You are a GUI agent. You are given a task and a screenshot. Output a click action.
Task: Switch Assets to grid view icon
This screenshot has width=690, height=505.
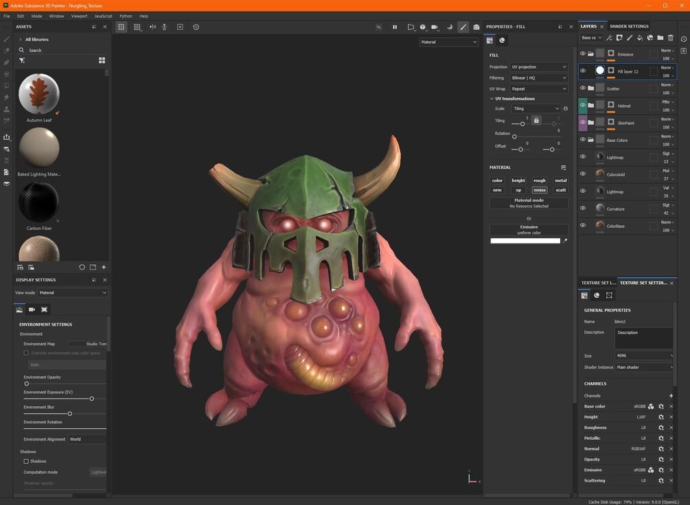102,60
